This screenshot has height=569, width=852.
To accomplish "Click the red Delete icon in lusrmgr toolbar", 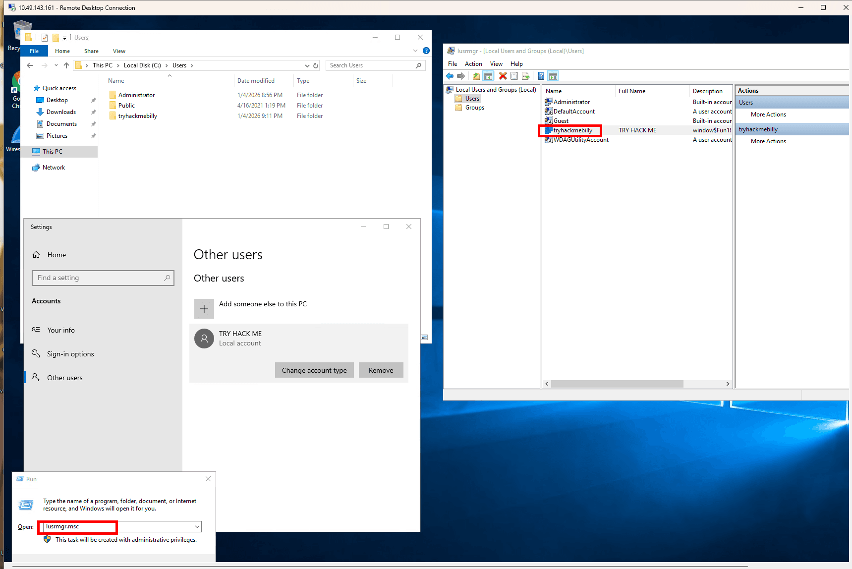I will coord(503,76).
